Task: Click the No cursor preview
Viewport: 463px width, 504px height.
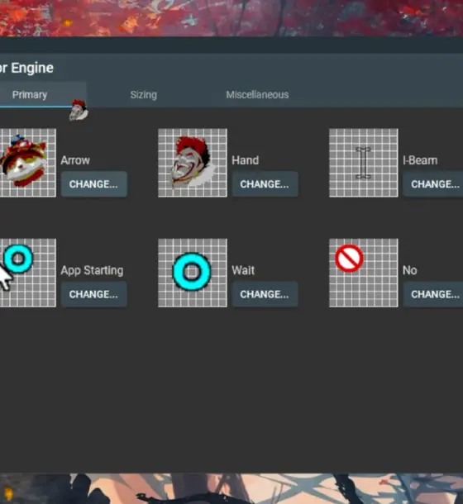Action: 363,273
